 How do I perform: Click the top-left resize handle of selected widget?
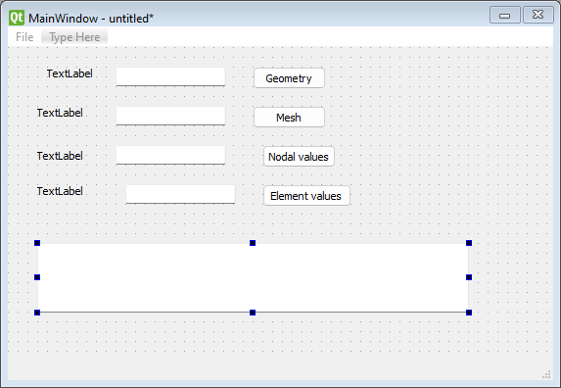click(x=37, y=243)
